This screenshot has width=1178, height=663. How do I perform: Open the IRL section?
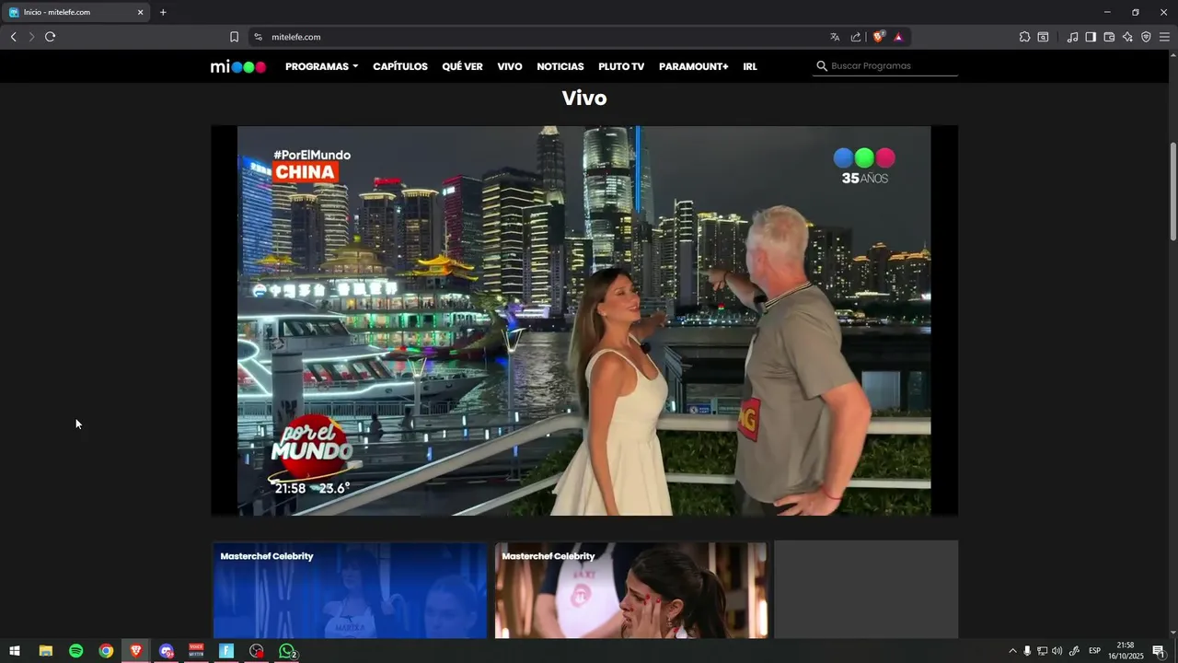[750, 66]
